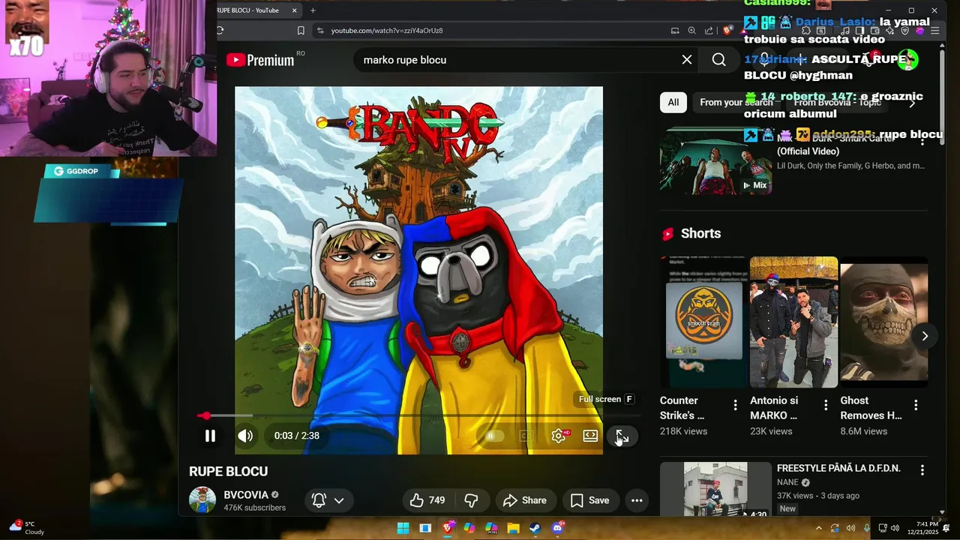The height and width of the screenshot is (540, 960).
Task: Open the Lil Durk Mix thumbnail
Action: coord(715,161)
